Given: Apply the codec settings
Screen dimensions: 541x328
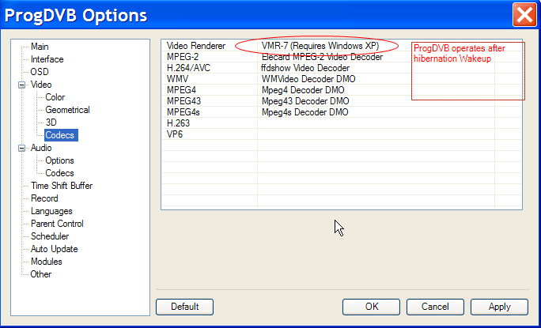Looking at the screenshot, I should (x=499, y=307).
